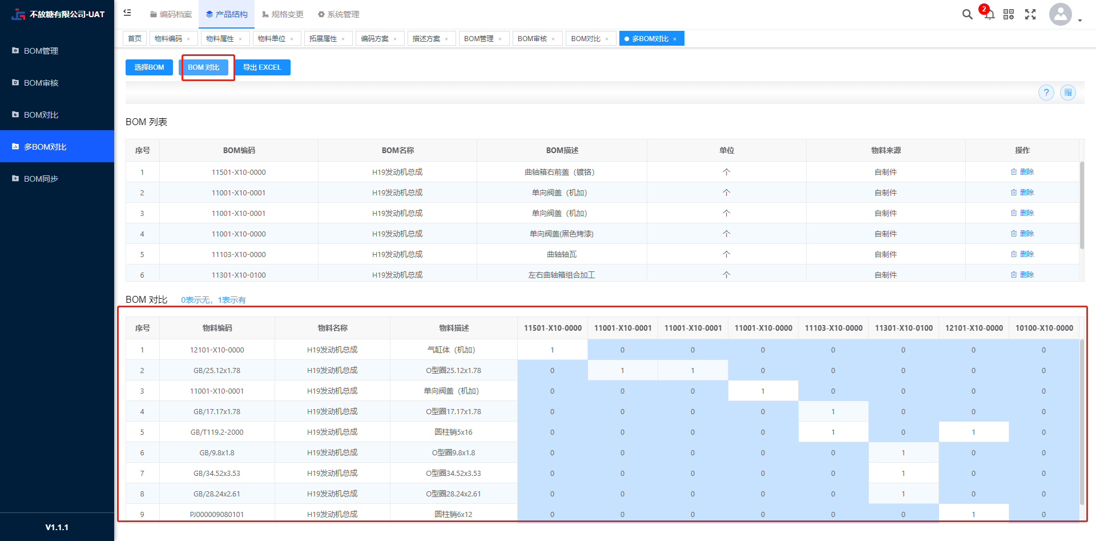This screenshot has width=1096, height=541.
Task: Click the BOM list vertical scrollbar
Action: point(1081,206)
